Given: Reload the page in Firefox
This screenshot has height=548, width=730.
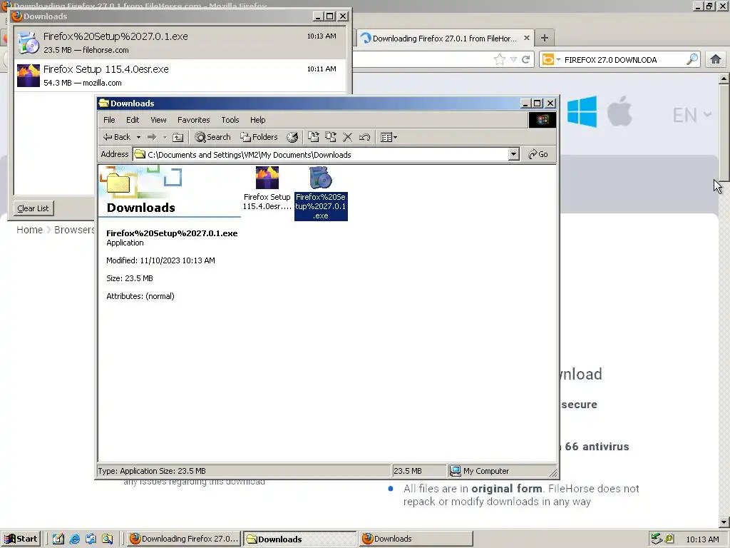Looking at the screenshot, I should coord(526,59).
